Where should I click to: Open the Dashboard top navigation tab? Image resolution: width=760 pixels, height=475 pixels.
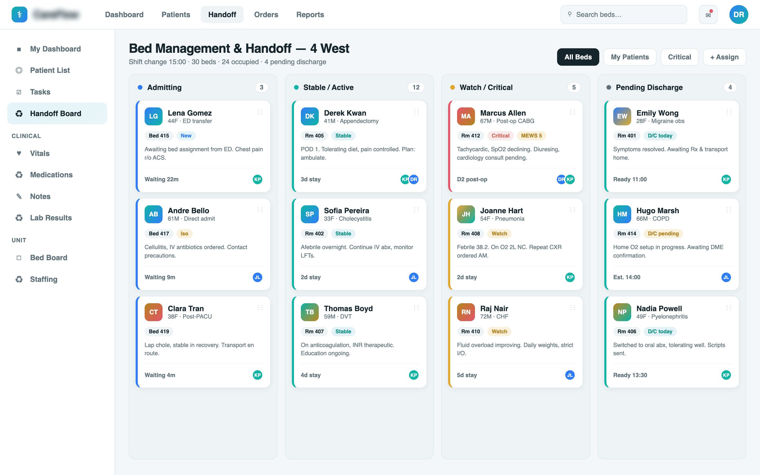coord(124,15)
